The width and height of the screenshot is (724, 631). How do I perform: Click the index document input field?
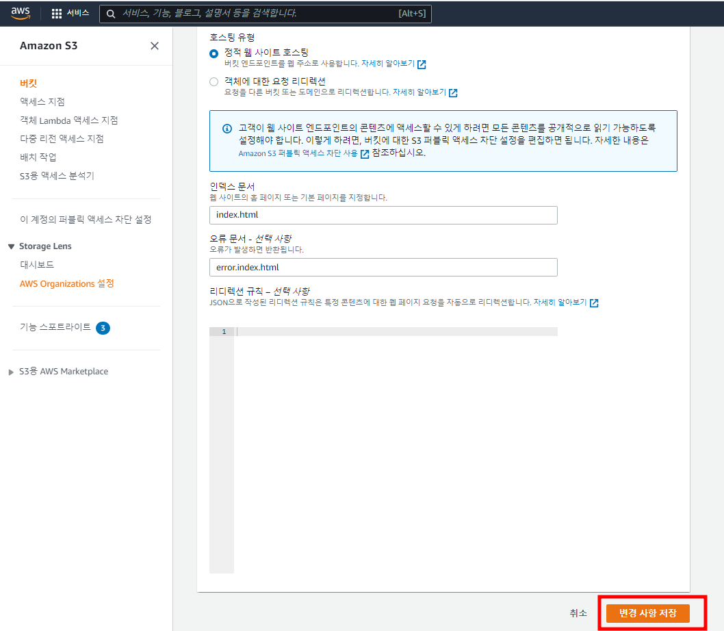[383, 216]
